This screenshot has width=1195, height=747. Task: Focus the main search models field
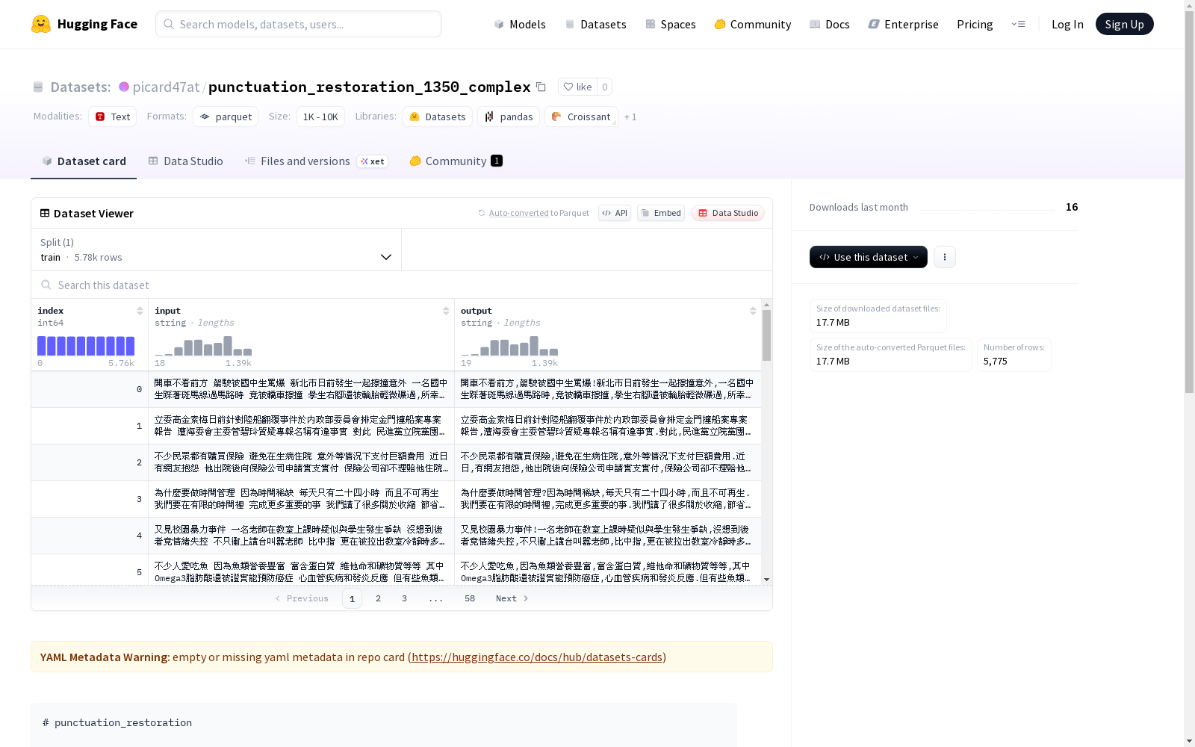(299, 24)
